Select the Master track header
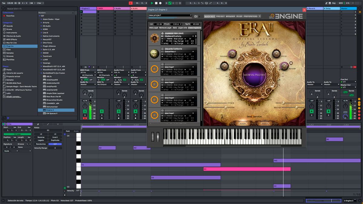The image size is (363, 204). coord(348,8)
